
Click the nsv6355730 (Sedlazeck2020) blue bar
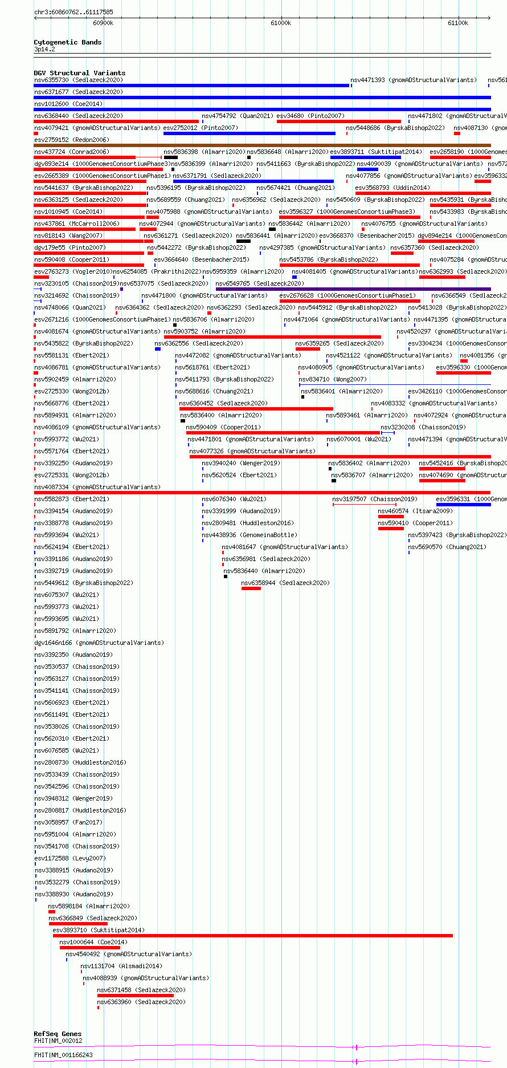pyautogui.click(x=191, y=86)
